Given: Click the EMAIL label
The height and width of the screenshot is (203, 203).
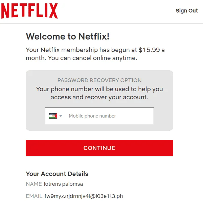Looking at the screenshot, I should pos(34,196).
